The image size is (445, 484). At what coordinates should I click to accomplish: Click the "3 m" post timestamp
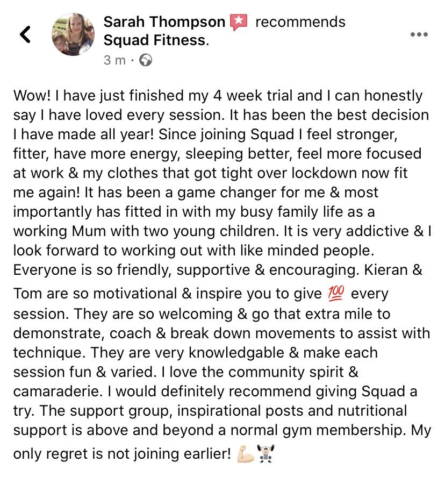coord(114,60)
